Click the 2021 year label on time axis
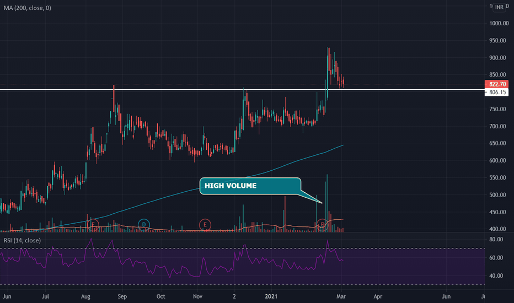This screenshot has height=303, width=514. pyautogui.click(x=271, y=296)
